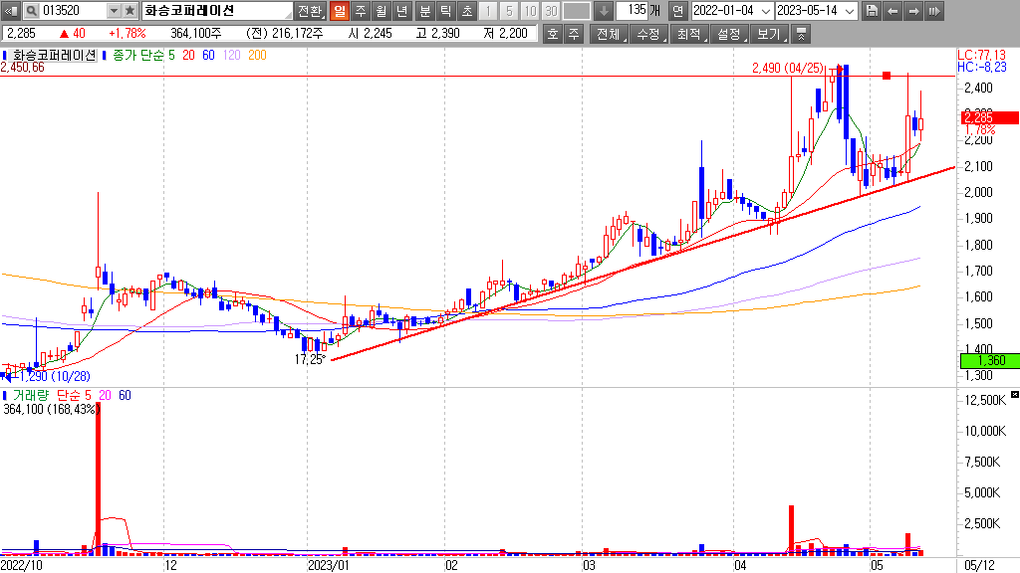Screen dimensions: 1020x573
Task: Open stock search via the magnifier icon
Action: 31,11
